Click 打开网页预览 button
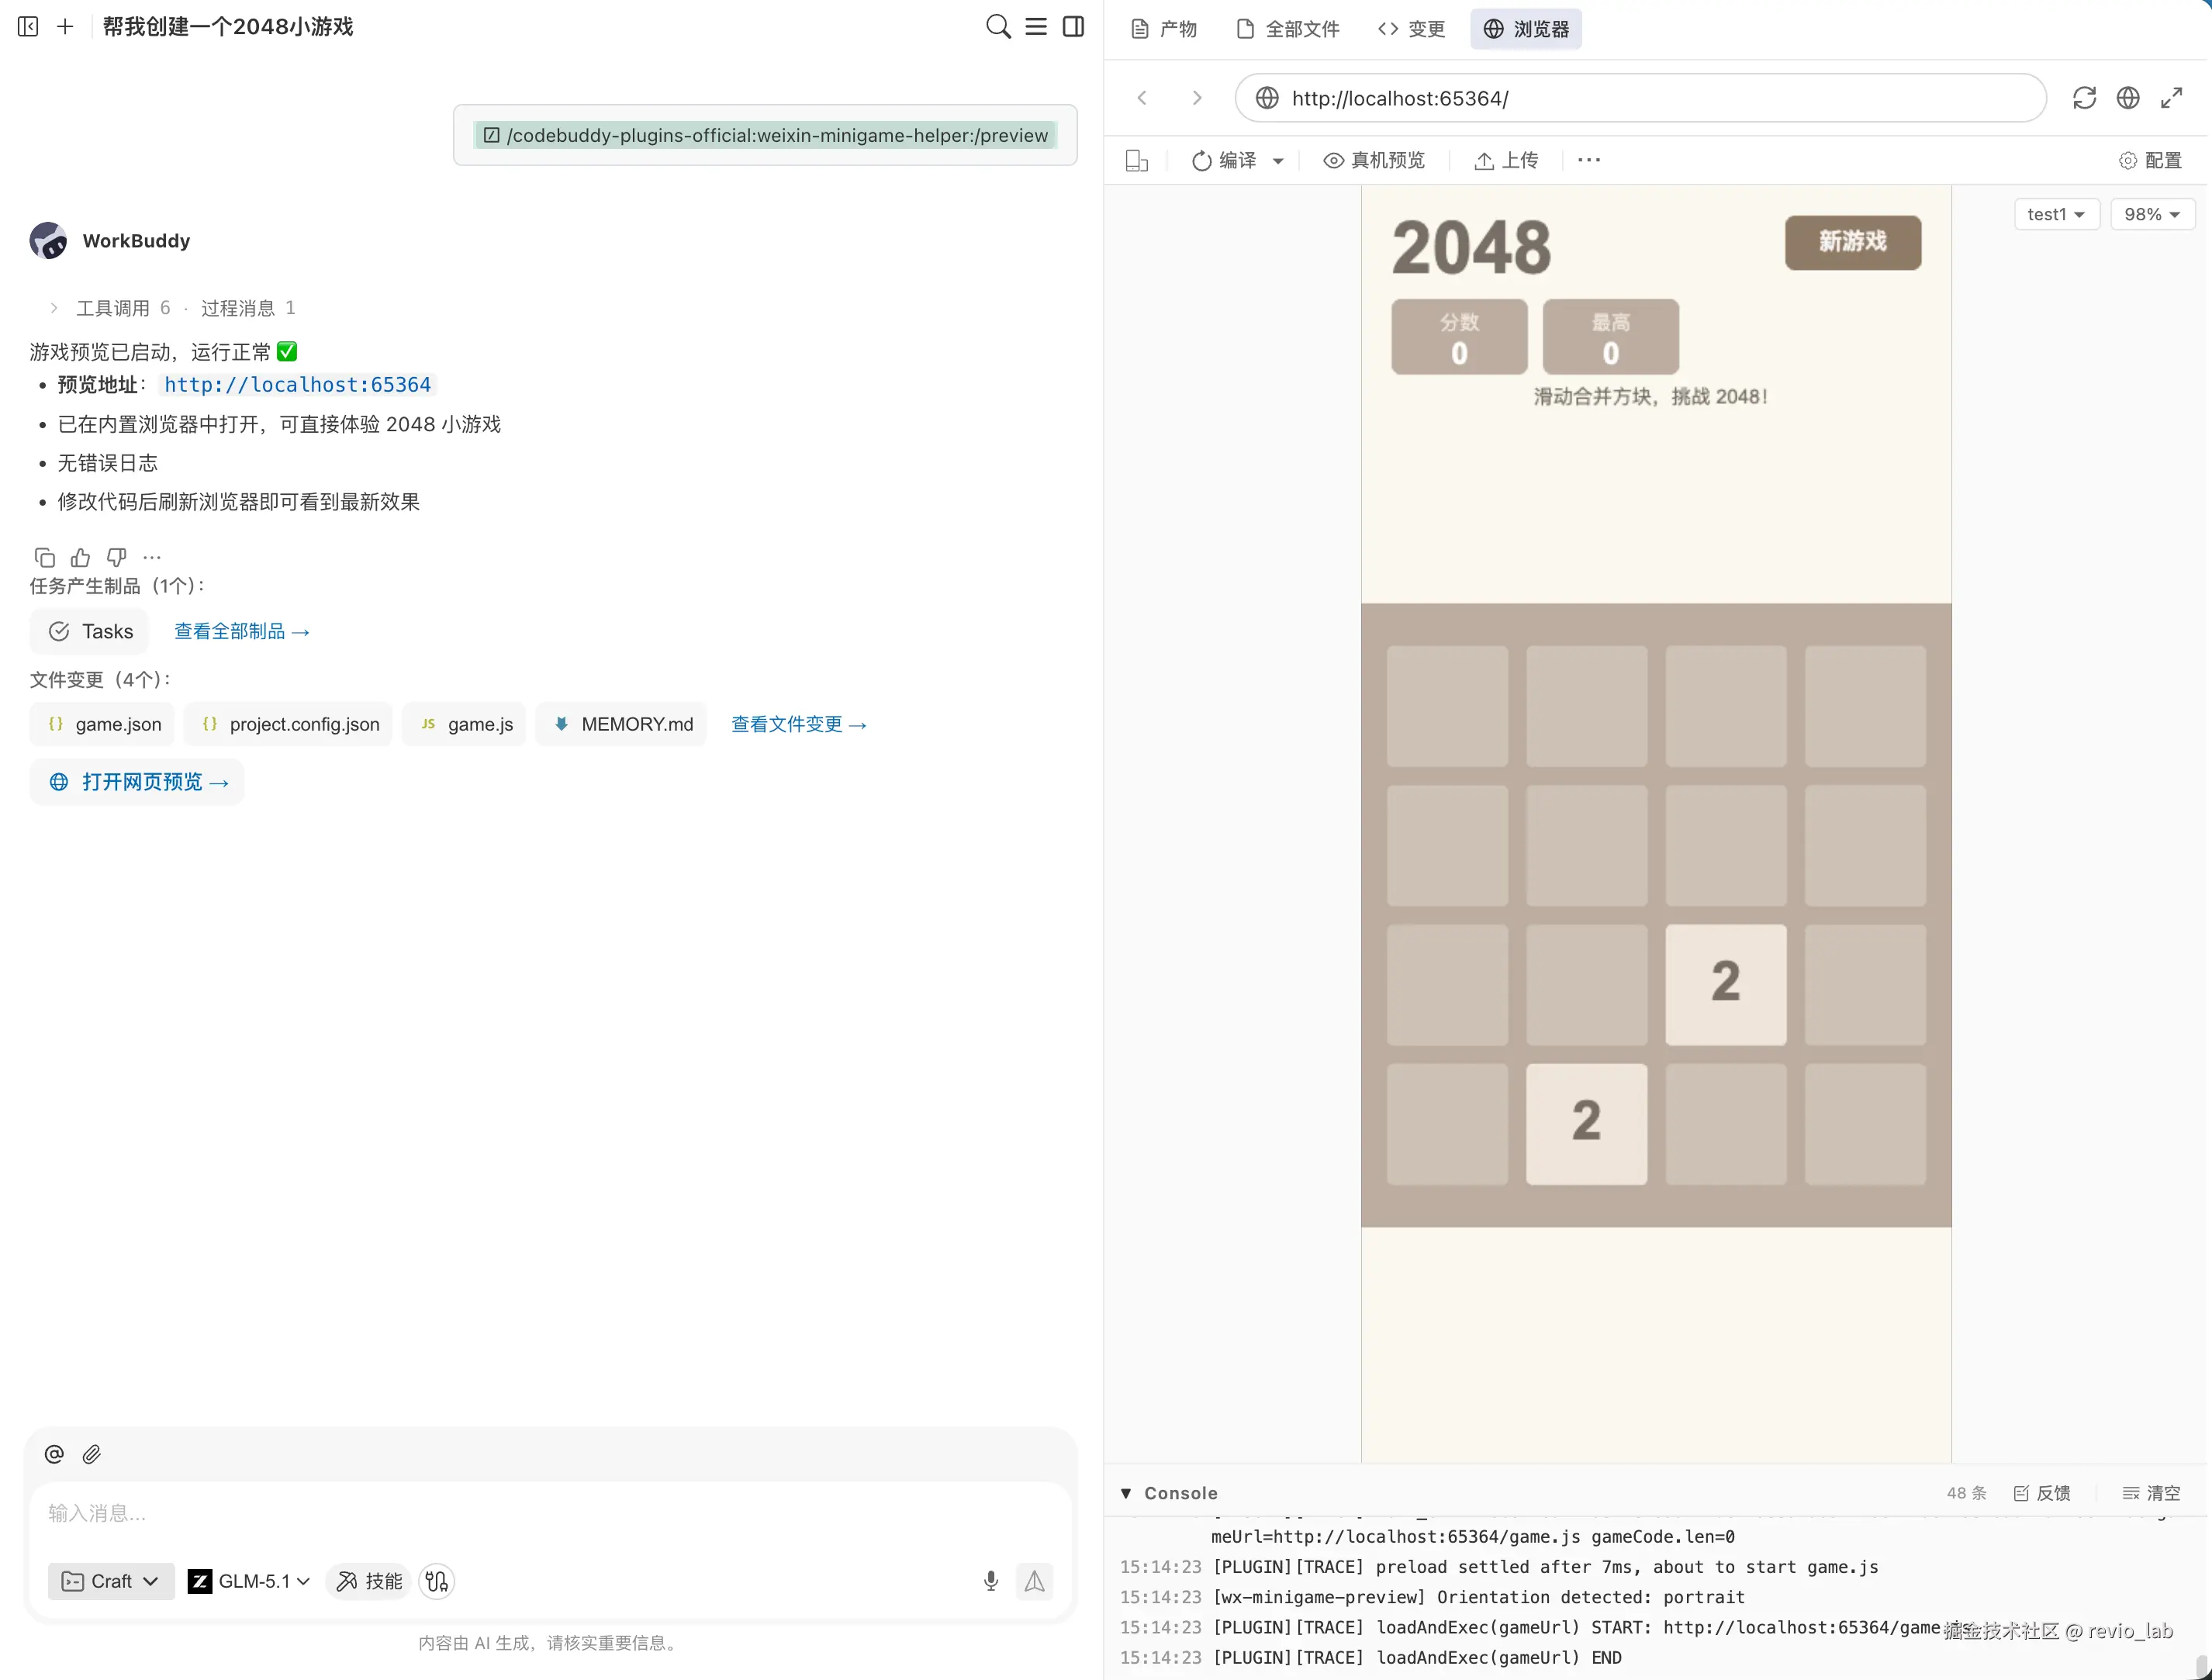 137,782
